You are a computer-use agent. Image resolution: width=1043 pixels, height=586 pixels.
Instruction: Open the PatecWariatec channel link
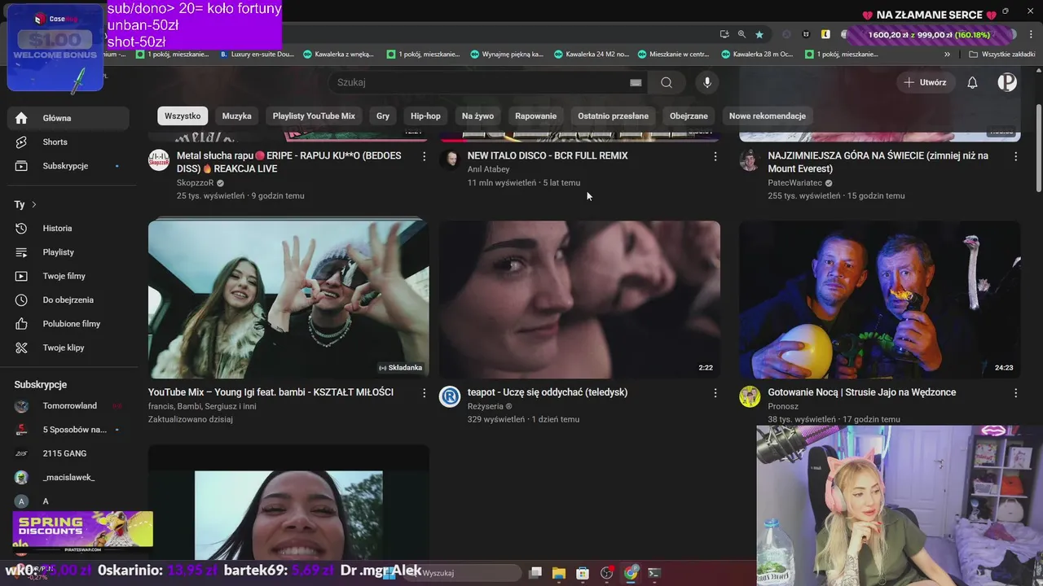tap(795, 183)
